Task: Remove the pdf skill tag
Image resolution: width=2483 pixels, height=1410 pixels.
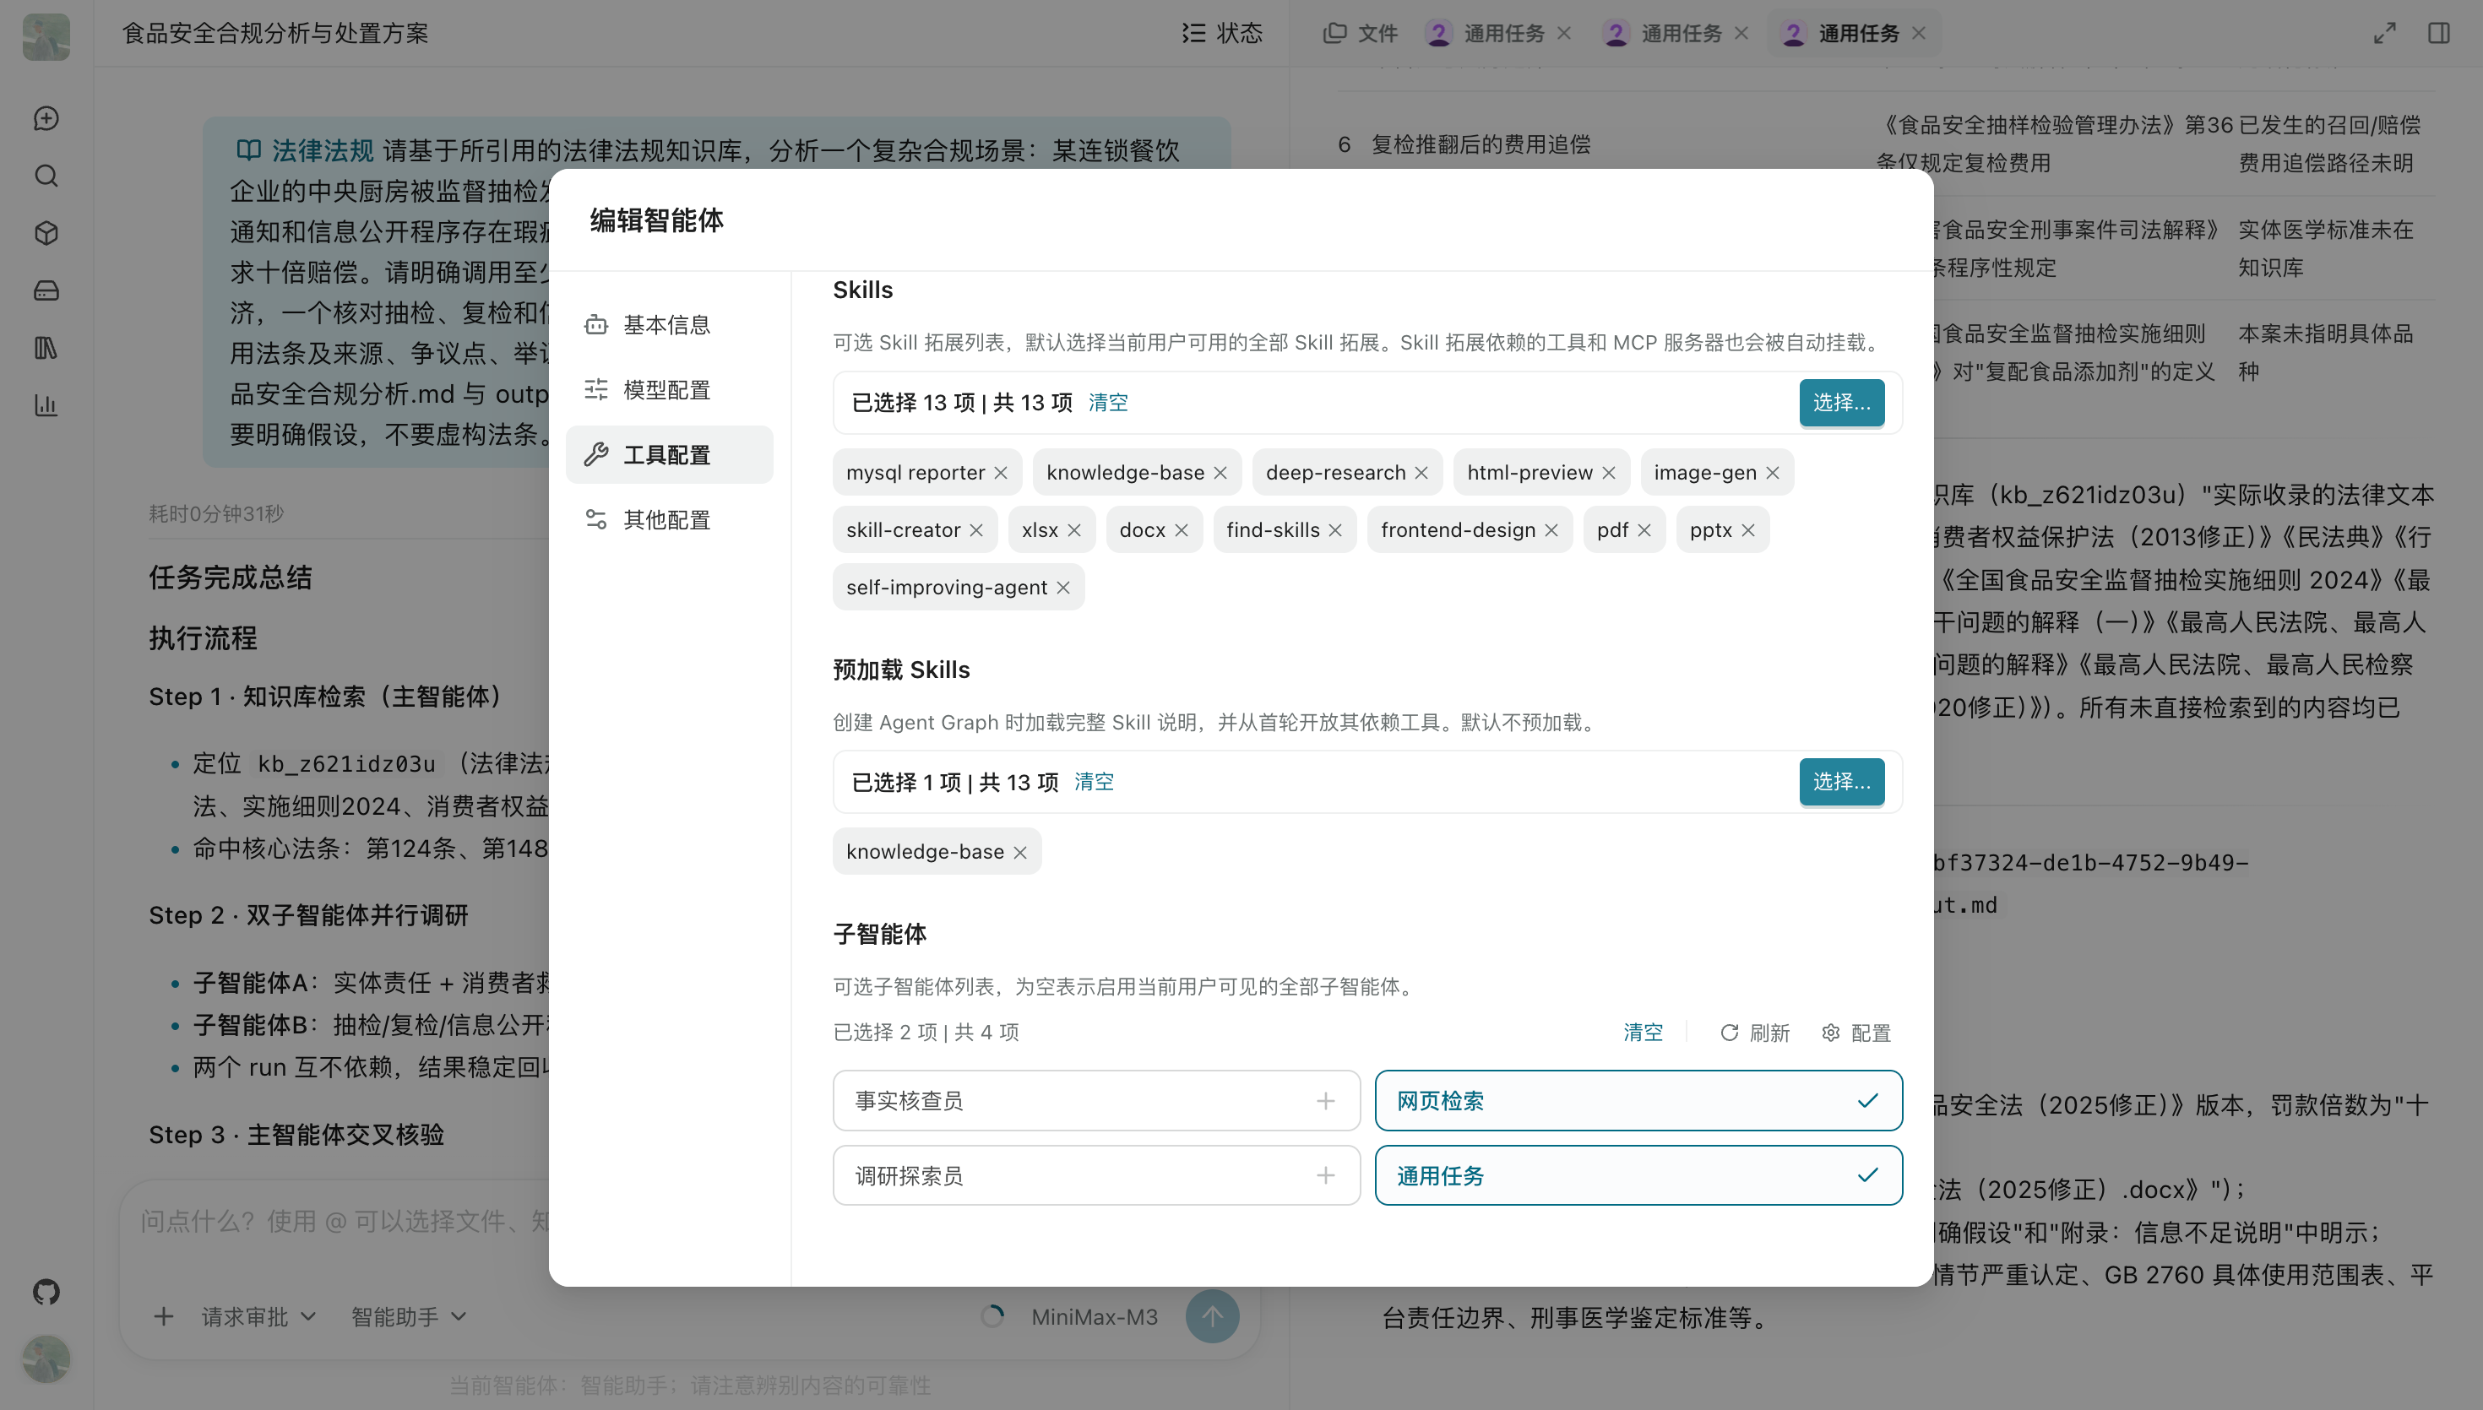Action: 1644,529
